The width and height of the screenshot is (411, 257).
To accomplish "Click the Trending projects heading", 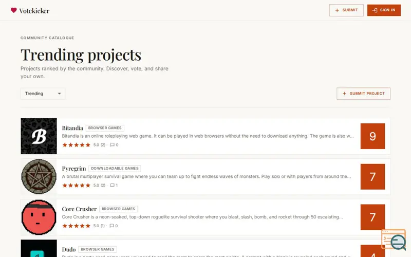I will (81, 55).
